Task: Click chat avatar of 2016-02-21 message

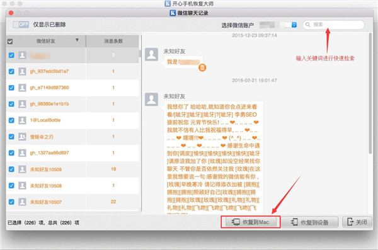Action: click(151, 99)
